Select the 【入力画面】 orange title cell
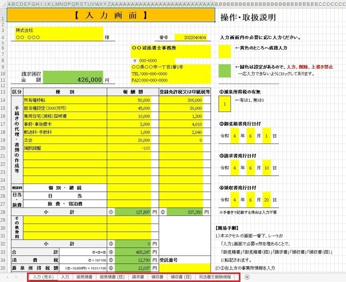Viewport: 346px width, 282px height. [111, 15]
